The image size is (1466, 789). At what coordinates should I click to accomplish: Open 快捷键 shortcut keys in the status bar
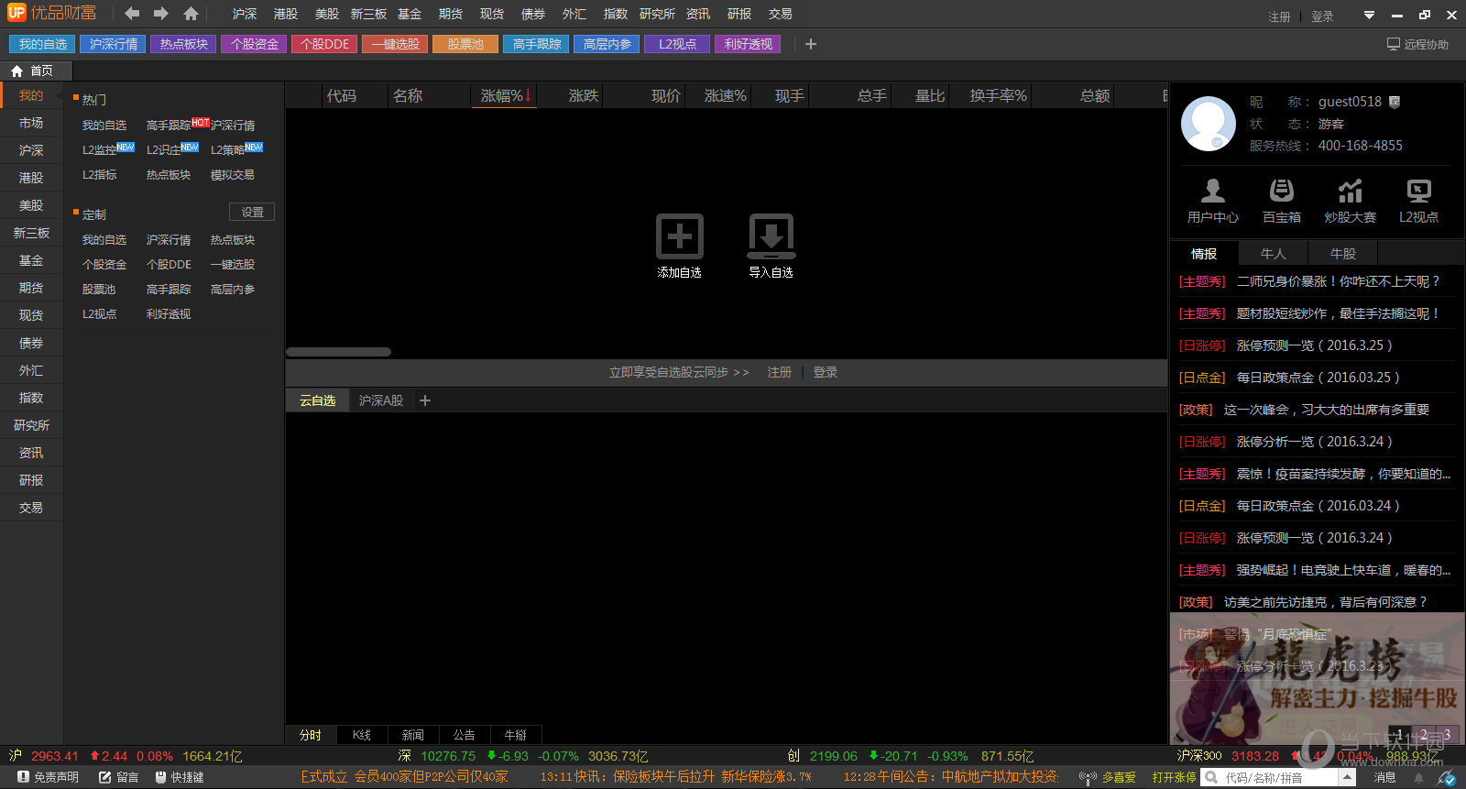point(180,777)
